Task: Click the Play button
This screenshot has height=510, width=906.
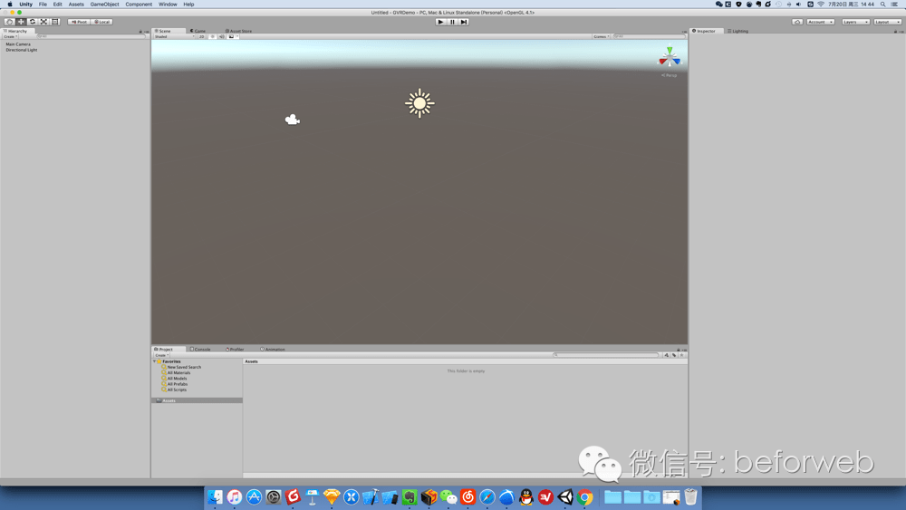Action: coord(441,22)
